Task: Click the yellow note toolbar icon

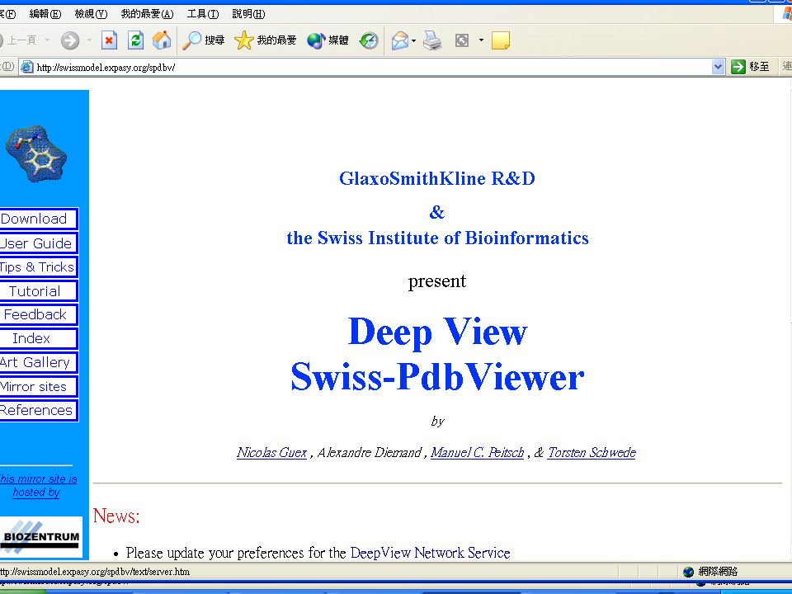Action: [501, 40]
